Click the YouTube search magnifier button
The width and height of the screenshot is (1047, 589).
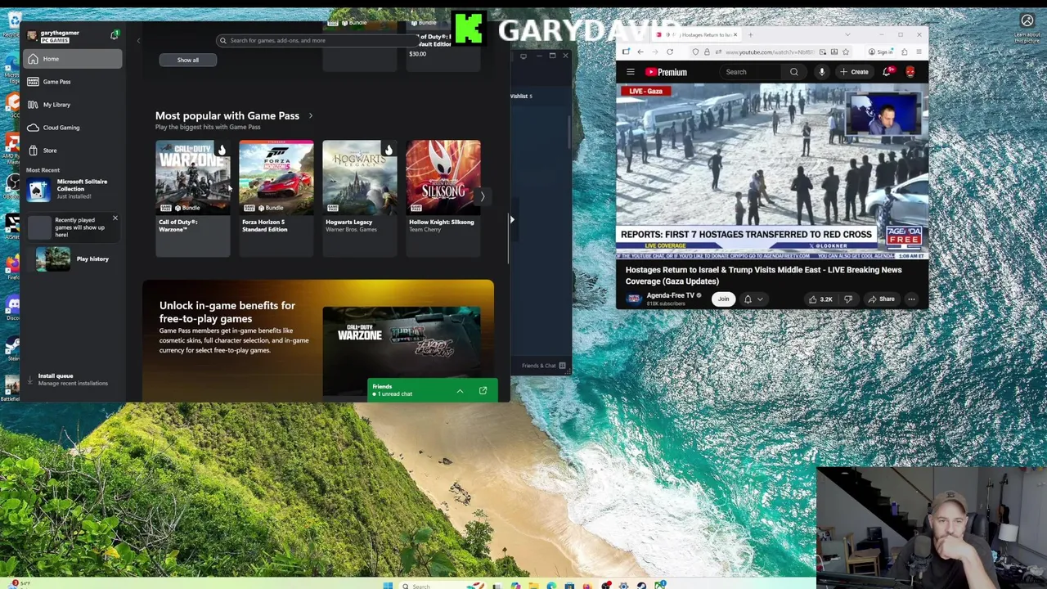tap(793, 72)
